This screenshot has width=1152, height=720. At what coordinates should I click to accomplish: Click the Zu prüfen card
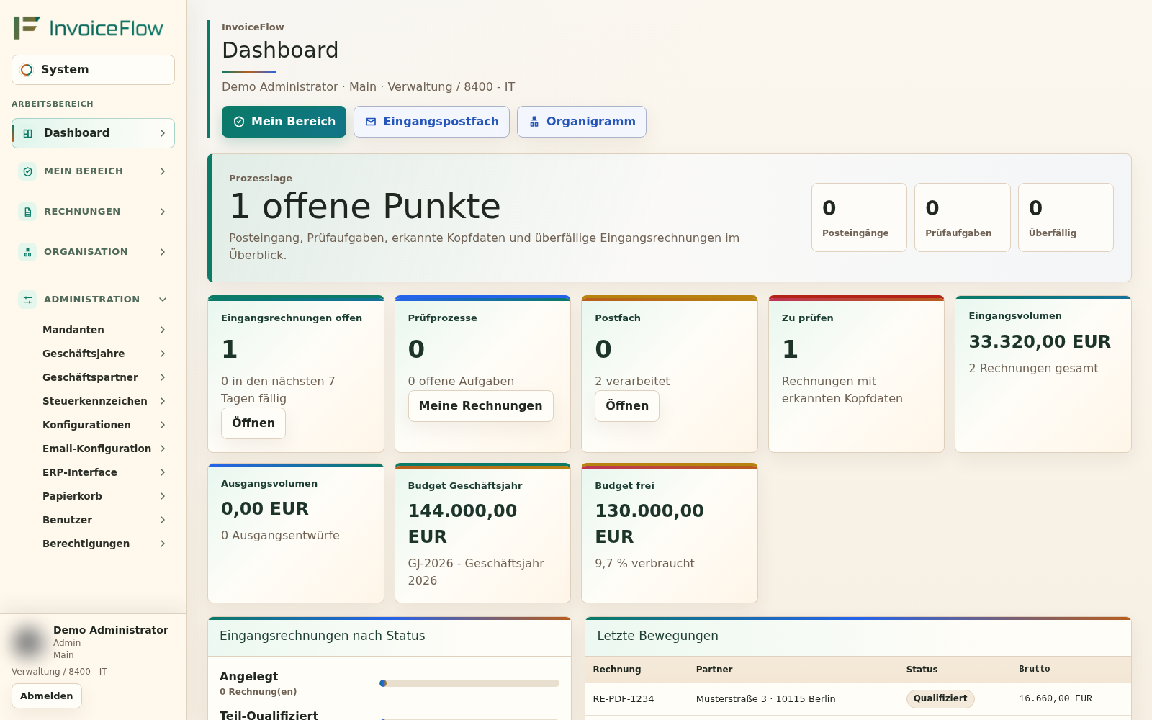click(856, 374)
